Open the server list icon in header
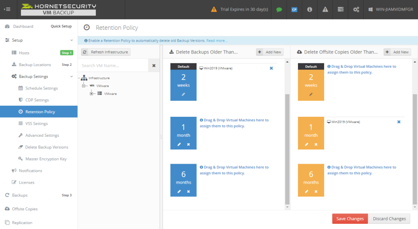 tap(340, 9)
